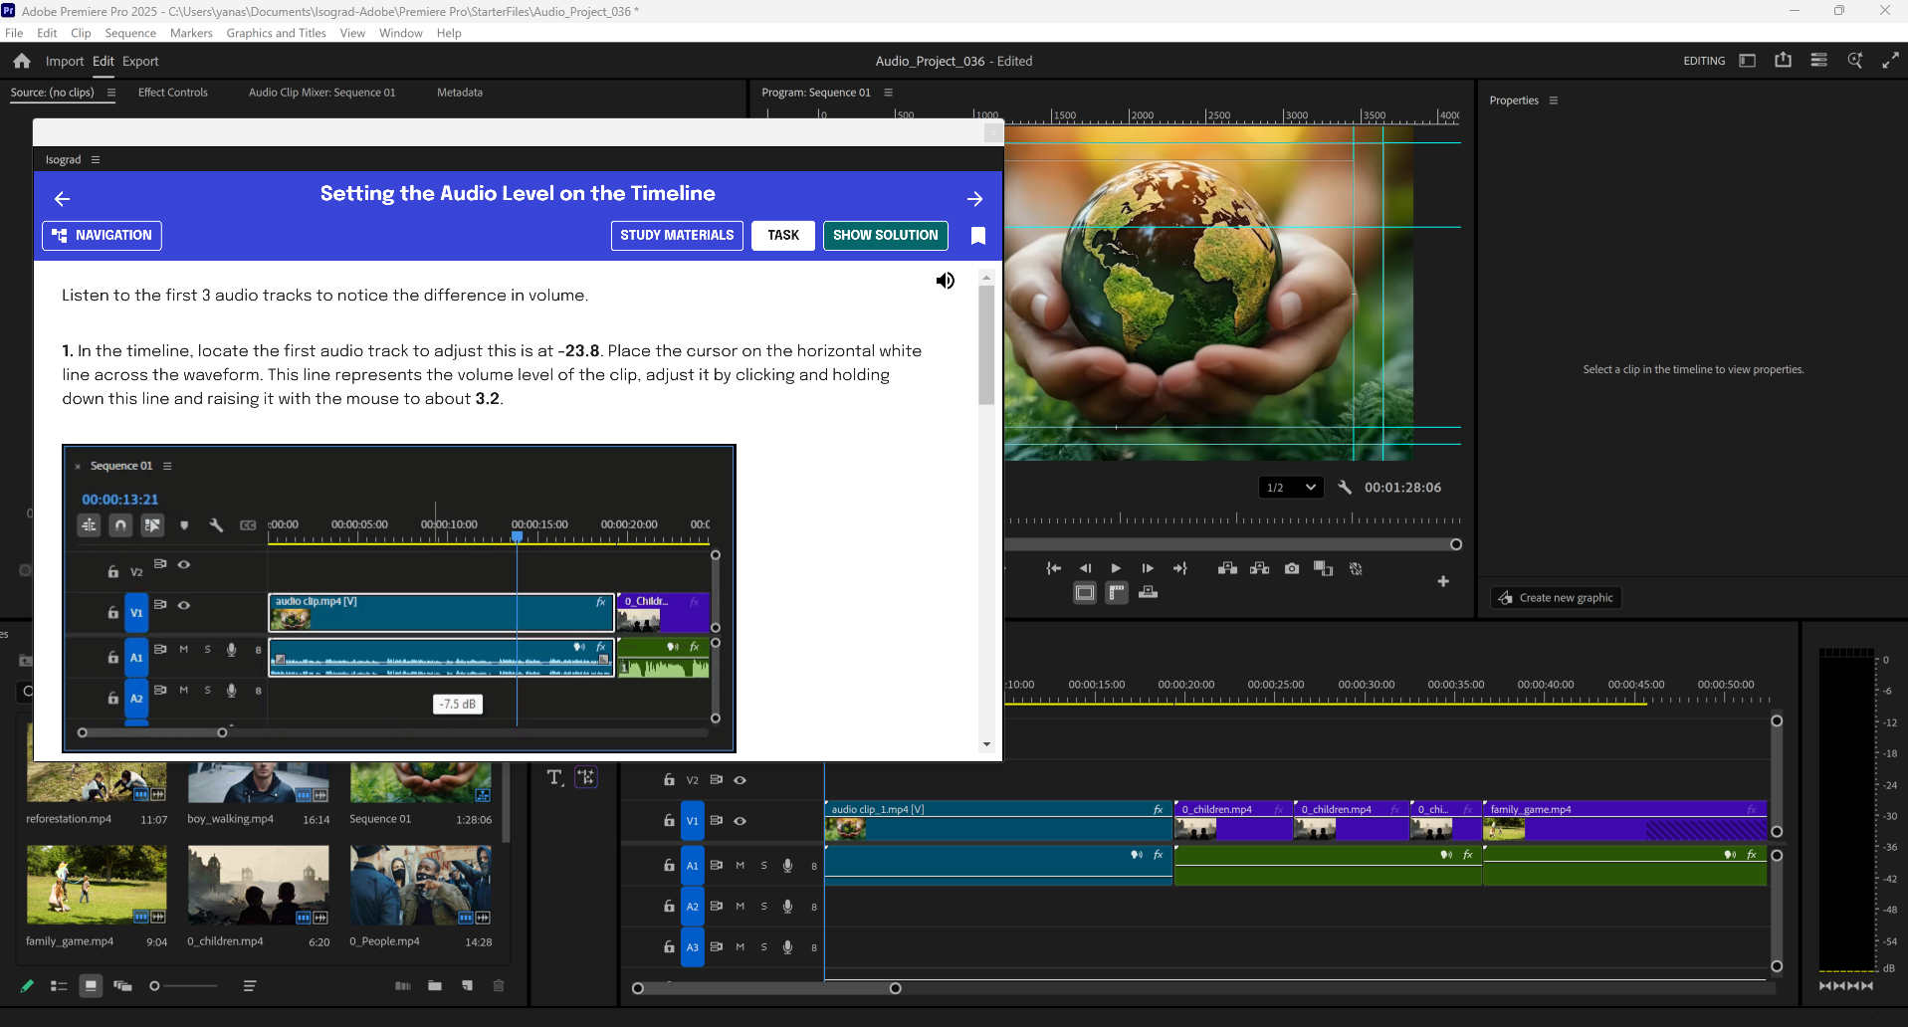Click the TASK button
The width and height of the screenshot is (1908, 1027).
point(783,236)
